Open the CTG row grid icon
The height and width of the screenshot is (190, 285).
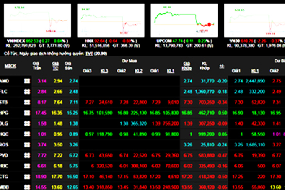tap(27, 177)
